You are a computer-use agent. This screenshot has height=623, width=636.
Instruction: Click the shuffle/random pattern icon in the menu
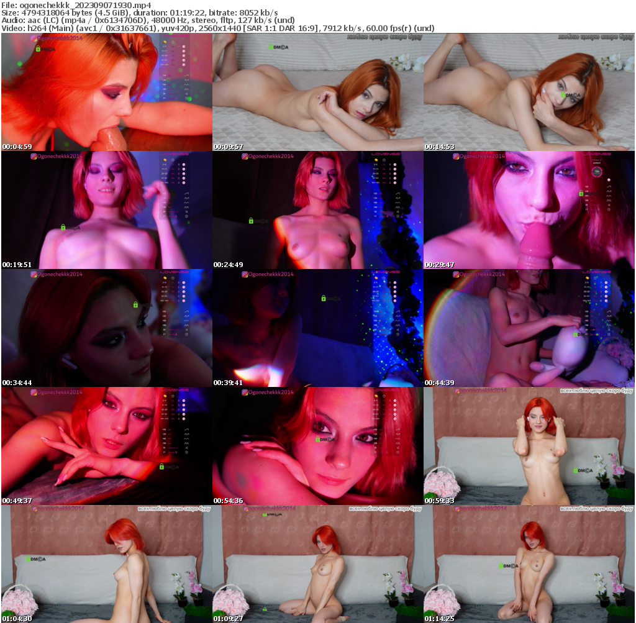click(x=186, y=212)
